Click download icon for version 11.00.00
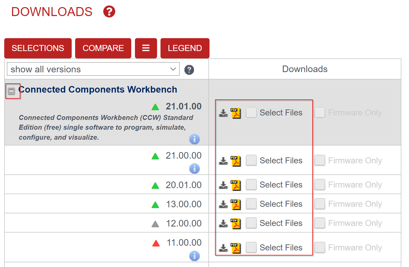The height and width of the screenshot is (267, 409). pyautogui.click(x=223, y=248)
